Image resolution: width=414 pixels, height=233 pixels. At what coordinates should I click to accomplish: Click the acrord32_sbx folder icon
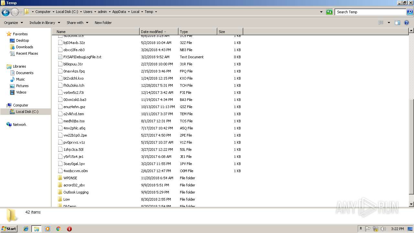[x=60, y=185]
